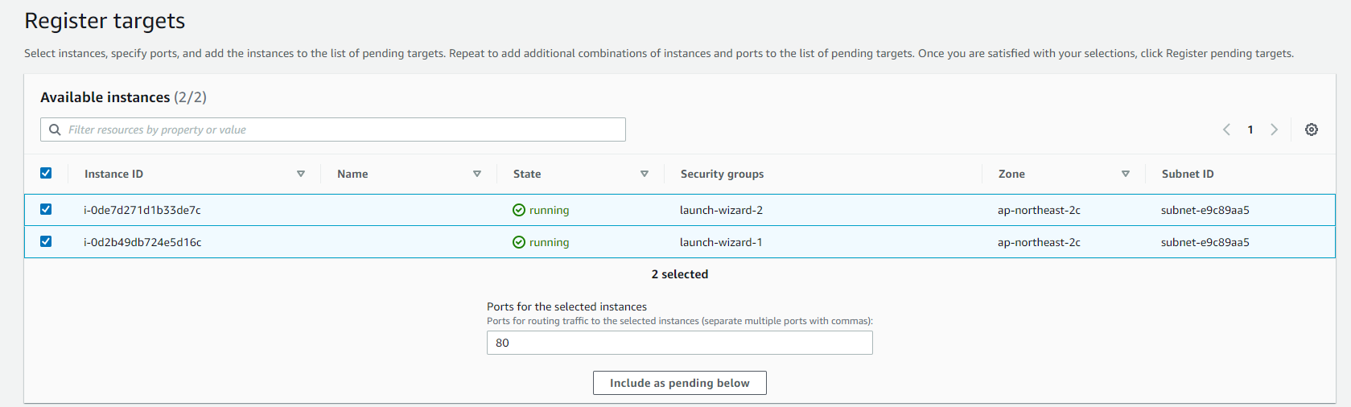Screen dimensions: 1351x407
Task: Select page number 1
Action: coord(1250,129)
